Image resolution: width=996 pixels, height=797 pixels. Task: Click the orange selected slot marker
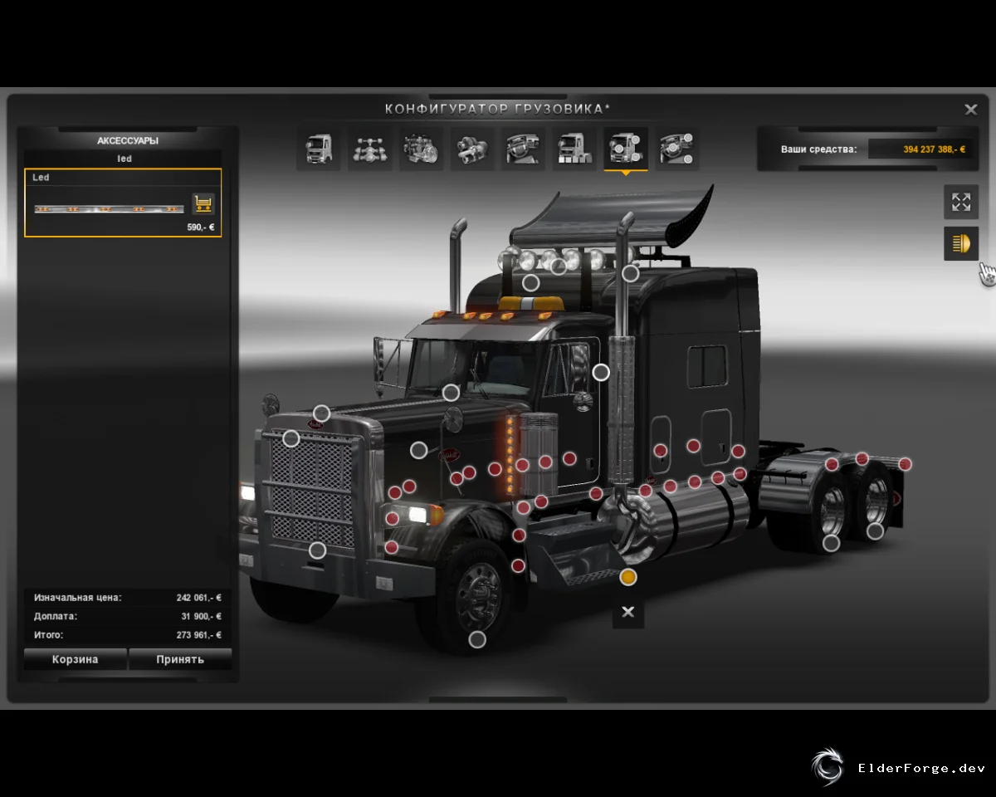tap(628, 577)
